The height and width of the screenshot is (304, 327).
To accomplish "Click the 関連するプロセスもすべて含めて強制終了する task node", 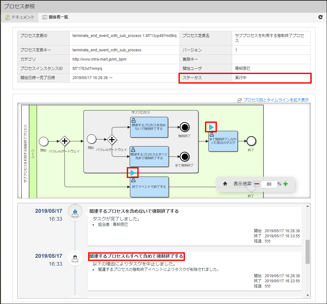I will 149,157.
